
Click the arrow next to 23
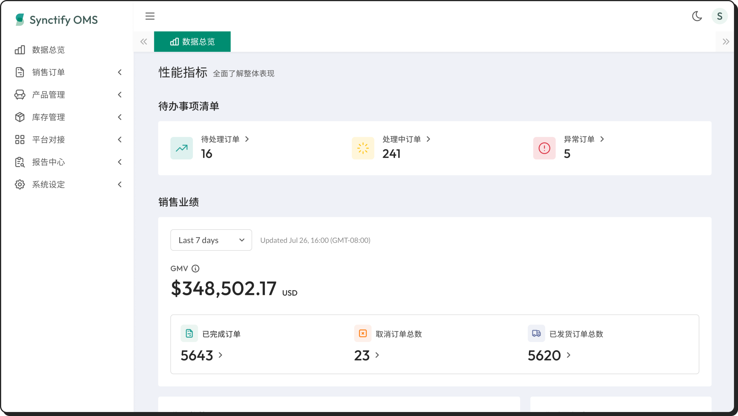pos(377,355)
